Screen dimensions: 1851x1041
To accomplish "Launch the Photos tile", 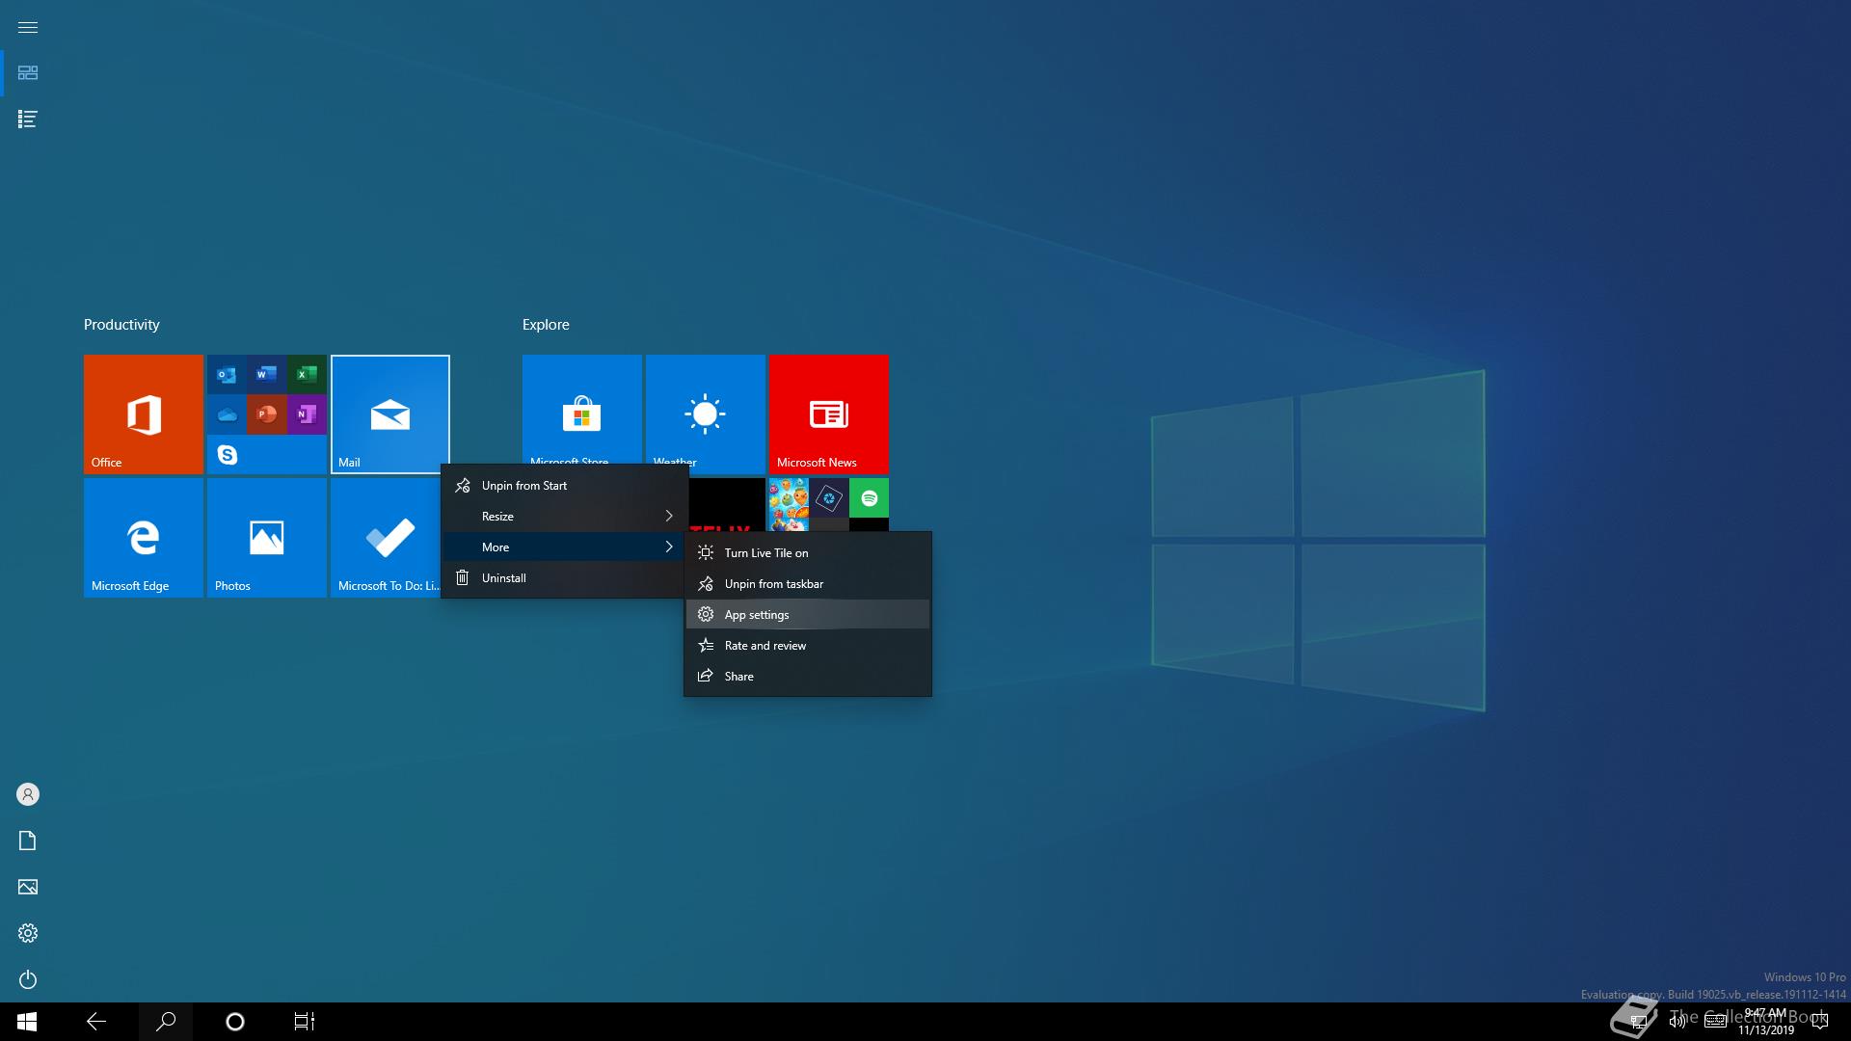I will tap(266, 537).
